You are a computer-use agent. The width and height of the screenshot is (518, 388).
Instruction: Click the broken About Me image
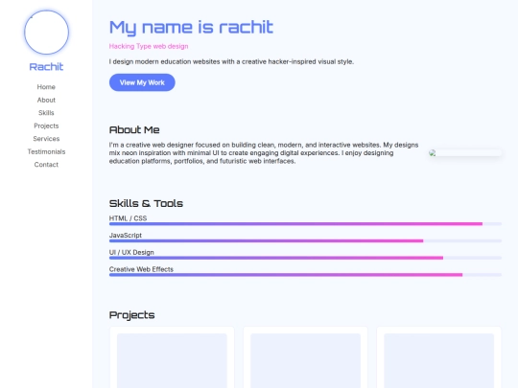[465, 152]
